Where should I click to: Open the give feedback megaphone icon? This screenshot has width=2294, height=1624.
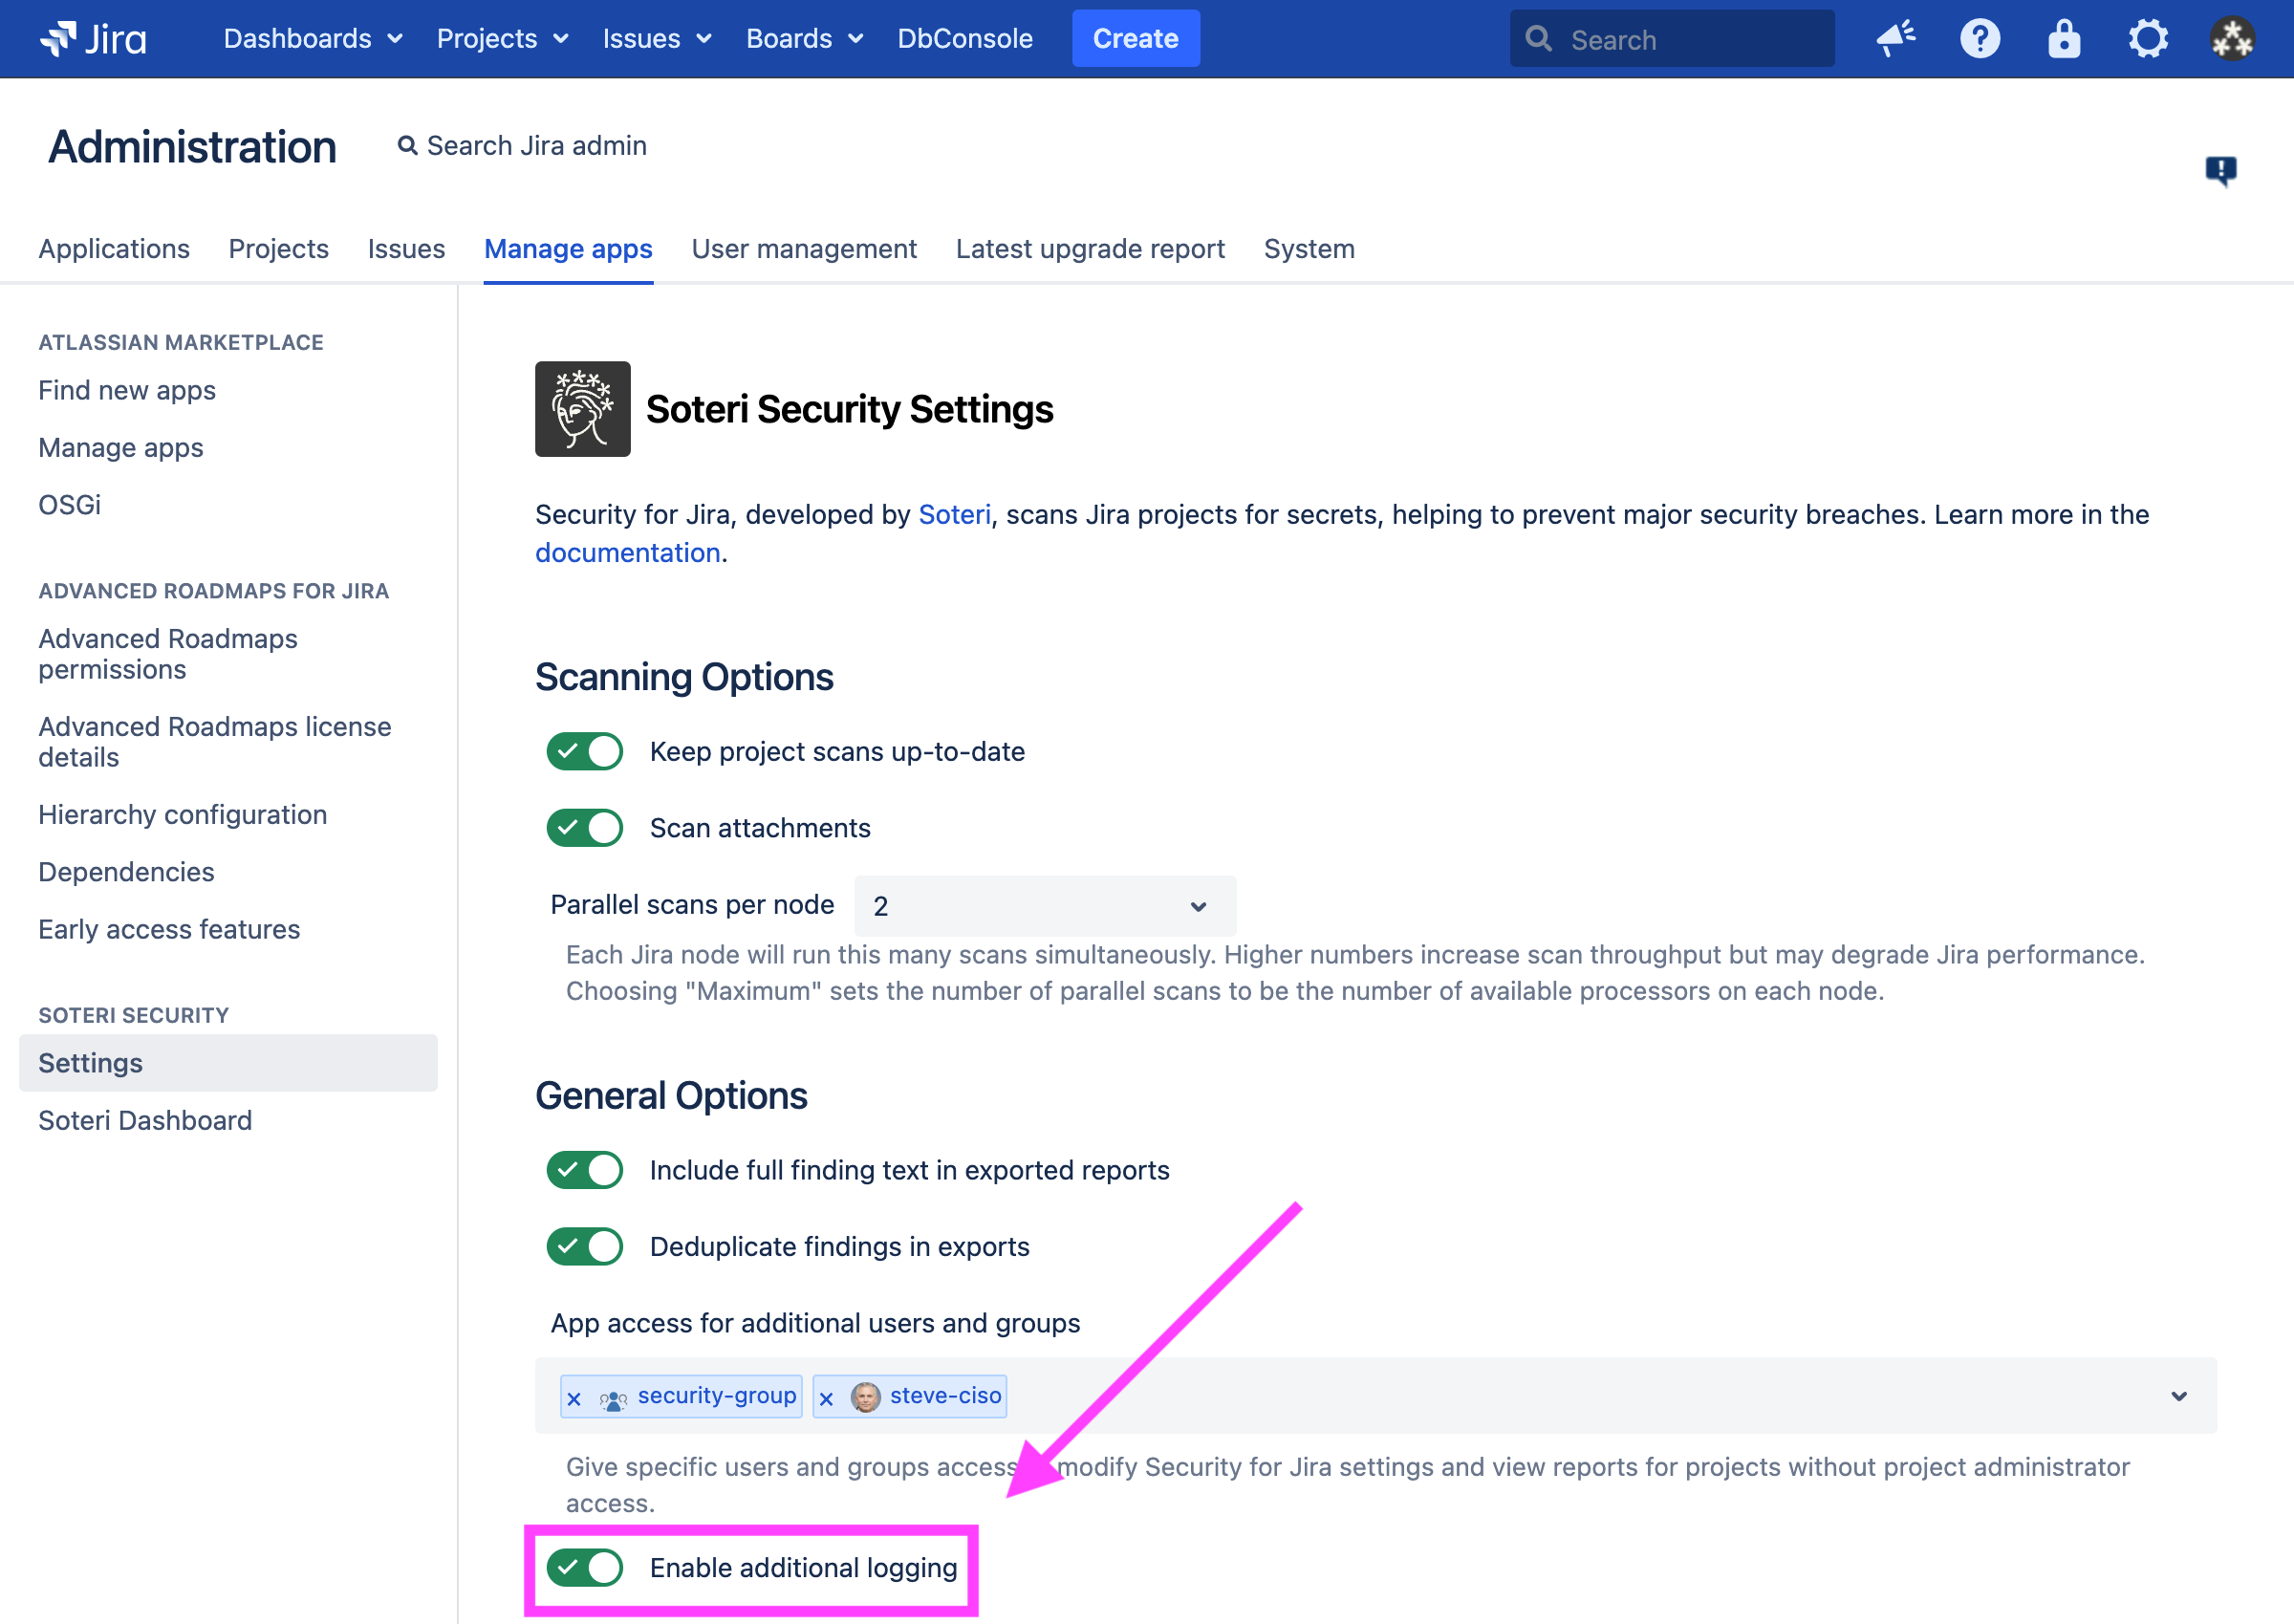click(1896, 38)
